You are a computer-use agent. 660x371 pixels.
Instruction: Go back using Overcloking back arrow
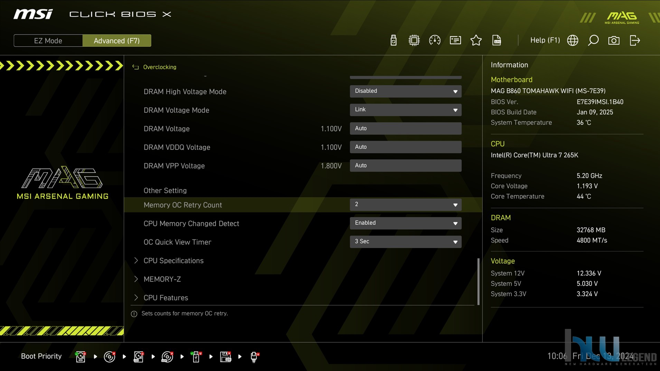pyautogui.click(x=135, y=67)
